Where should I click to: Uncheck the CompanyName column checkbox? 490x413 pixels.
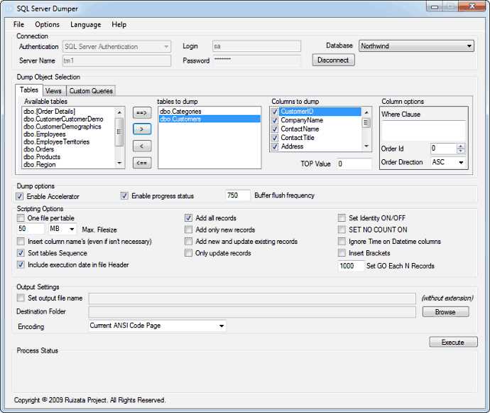click(275, 120)
